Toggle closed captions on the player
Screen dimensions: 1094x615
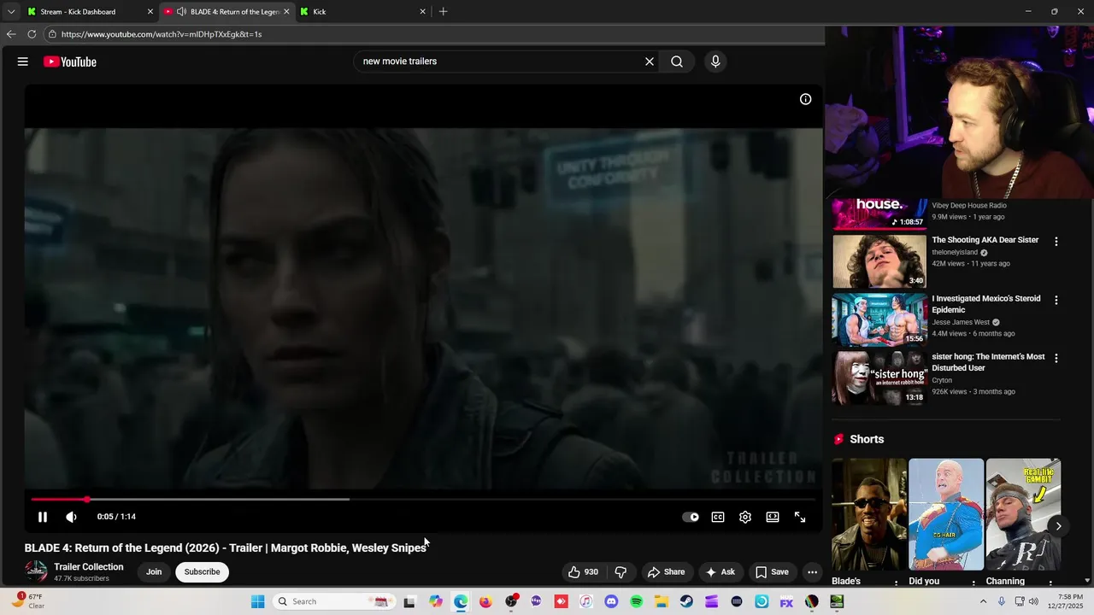(718, 517)
